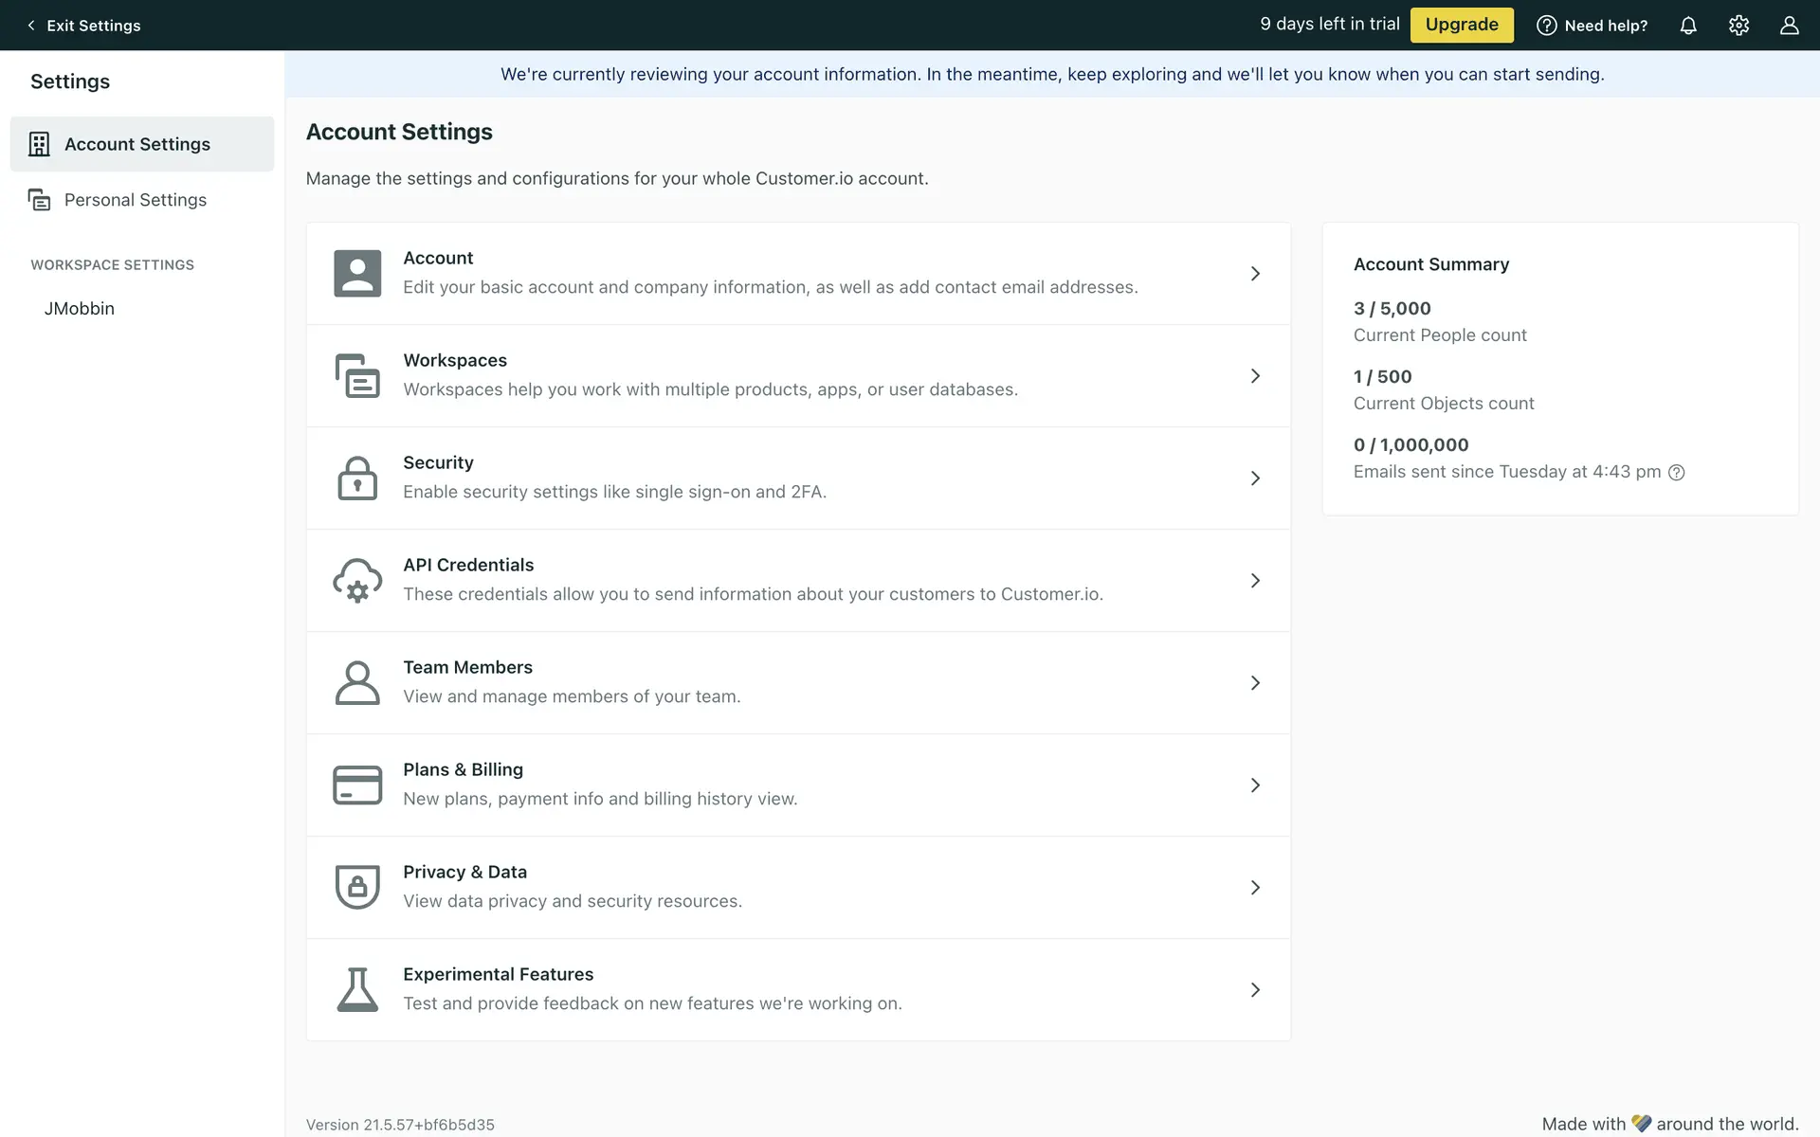Click the Experimental Features flask icon
Viewport: 1820px width, 1137px height.
pos(357,990)
